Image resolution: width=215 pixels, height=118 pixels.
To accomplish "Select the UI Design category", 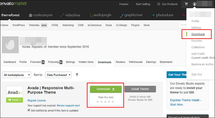I will 122,25.
